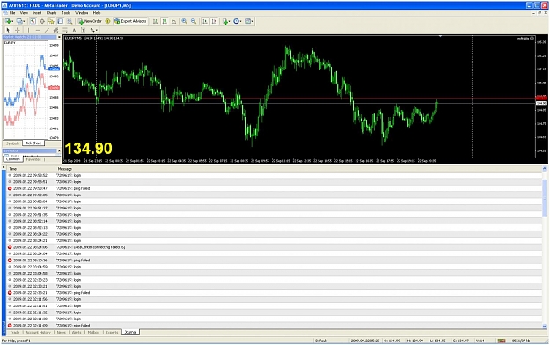Toggle the Terminal window icon
This screenshot has height=345, width=550.
pos(61,21)
